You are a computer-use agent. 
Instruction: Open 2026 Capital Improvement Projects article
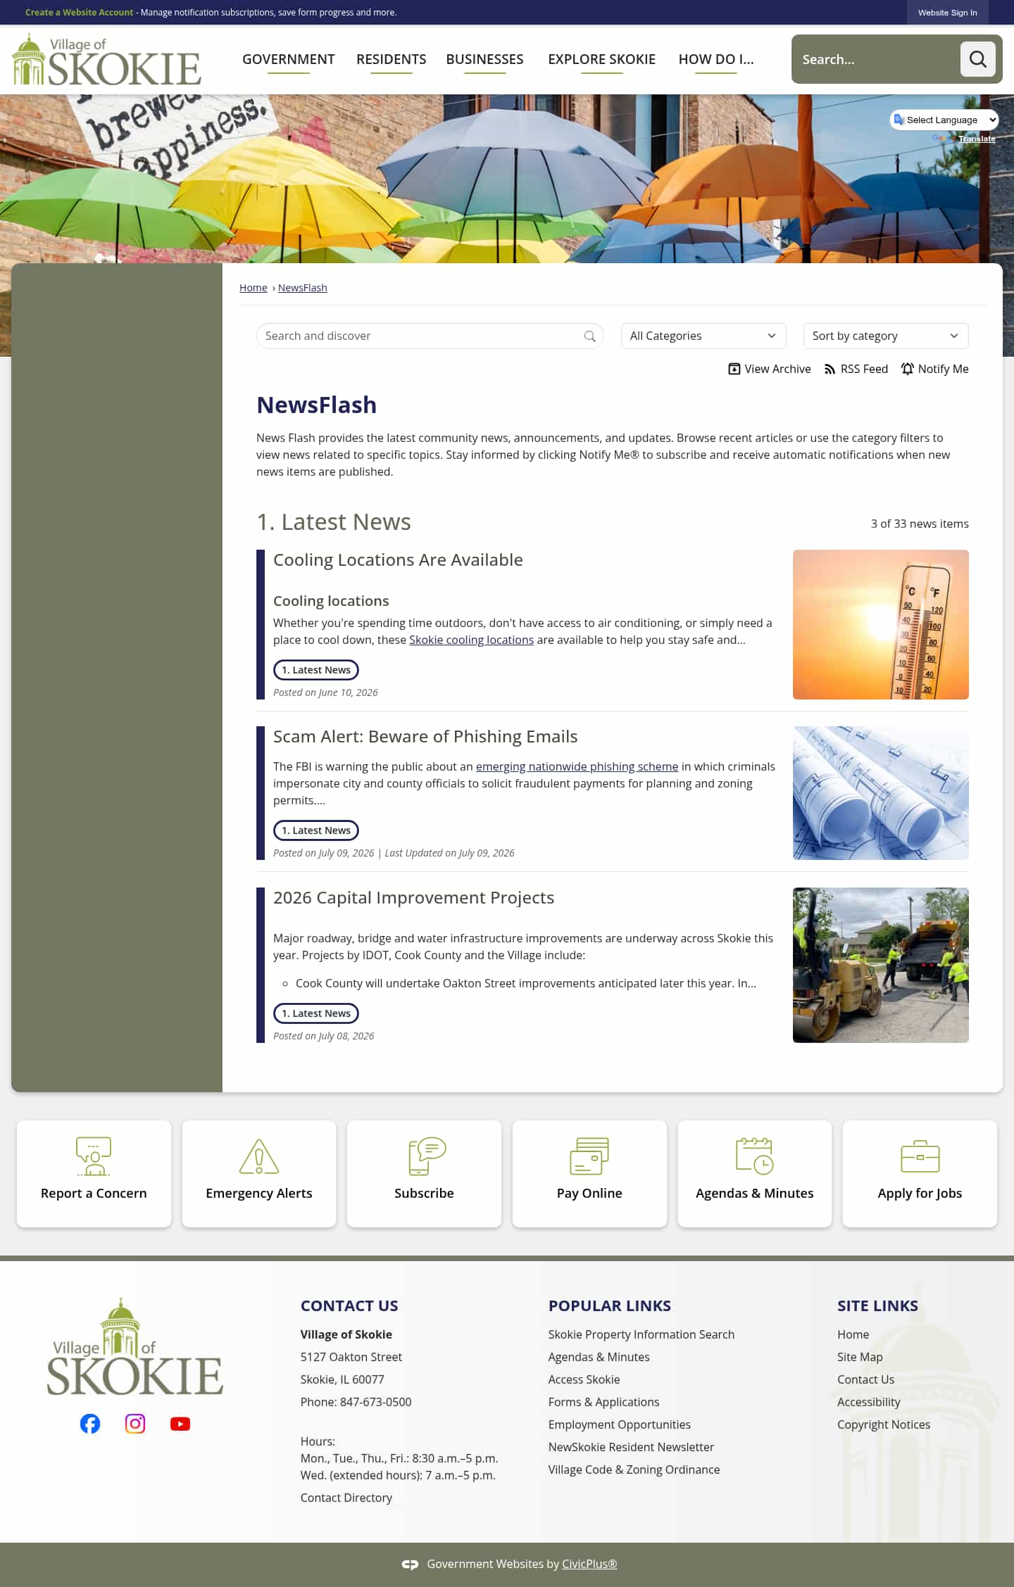(413, 897)
